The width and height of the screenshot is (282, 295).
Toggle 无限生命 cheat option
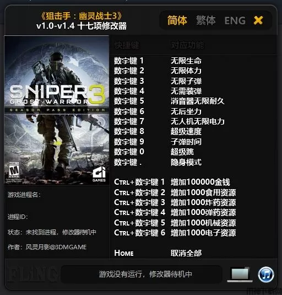[186, 61]
